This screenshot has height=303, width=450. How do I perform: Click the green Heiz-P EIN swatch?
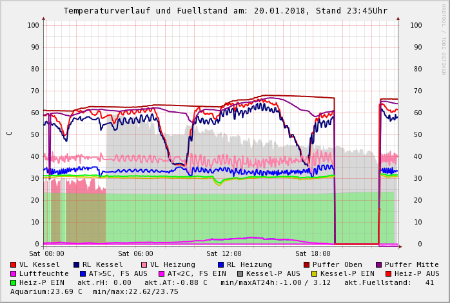coord(14,283)
